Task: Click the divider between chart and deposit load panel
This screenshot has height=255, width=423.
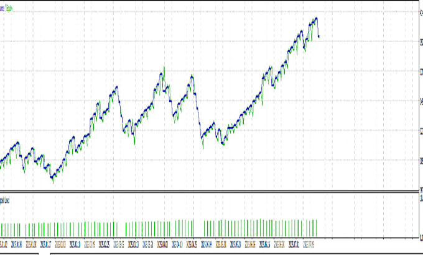Action: [x=210, y=191]
